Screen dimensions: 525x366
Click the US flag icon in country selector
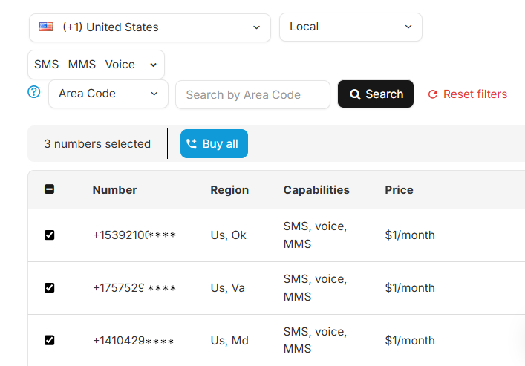pos(46,27)
